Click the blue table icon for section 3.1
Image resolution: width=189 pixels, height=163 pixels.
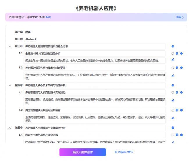click(x=177, y=54)
